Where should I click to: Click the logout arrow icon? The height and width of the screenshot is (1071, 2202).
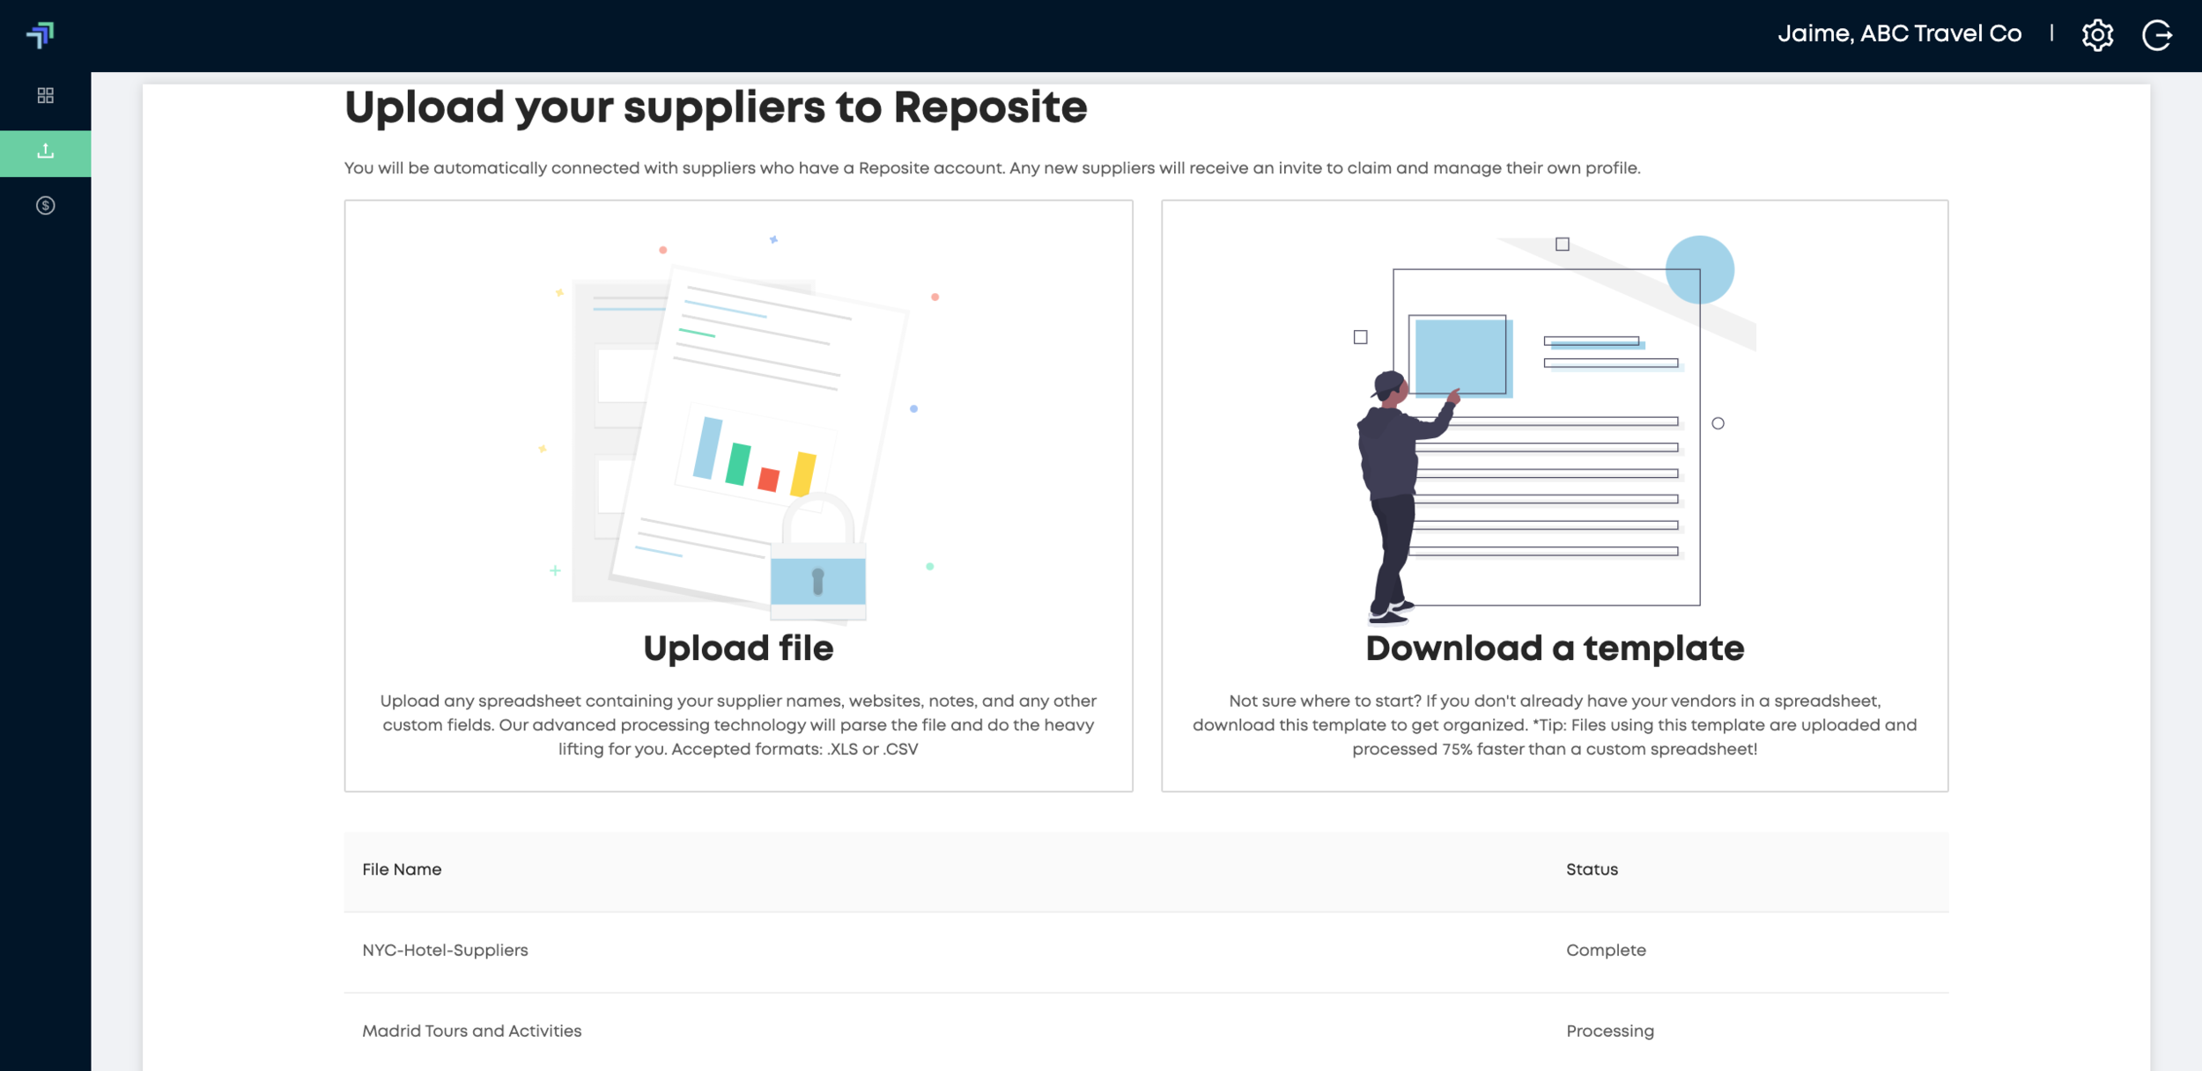pyautogui.click(x=2156, y=35)
